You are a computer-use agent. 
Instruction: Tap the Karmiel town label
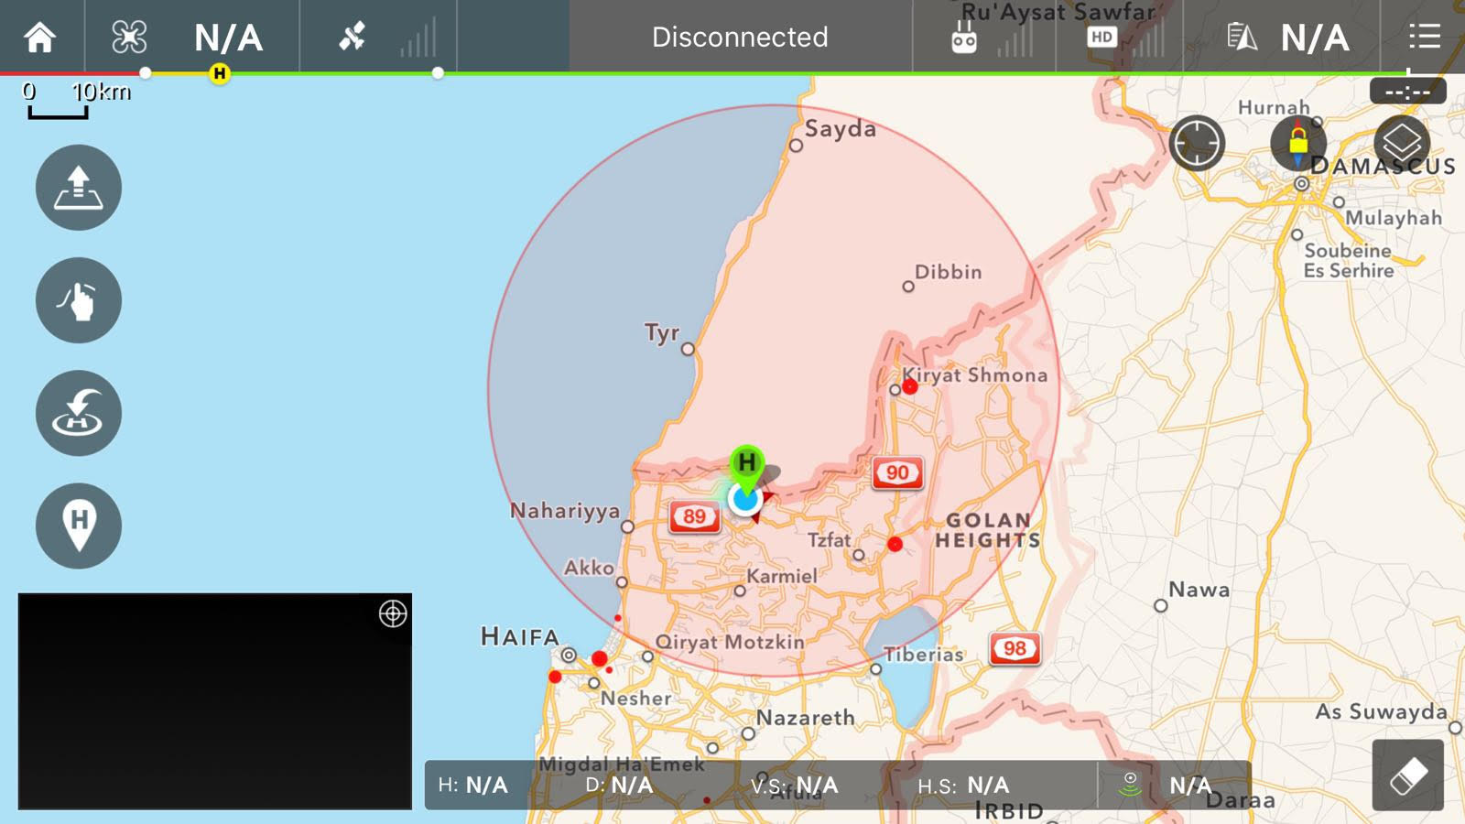[x=782, y=576]
